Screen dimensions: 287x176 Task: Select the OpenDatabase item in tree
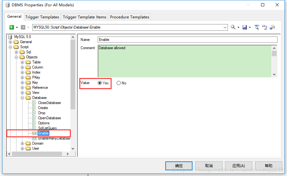tap(49, 118)
